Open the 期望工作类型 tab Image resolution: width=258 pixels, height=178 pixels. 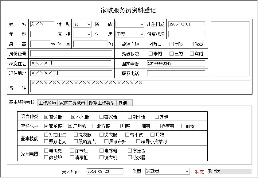(x=102, y=103)
